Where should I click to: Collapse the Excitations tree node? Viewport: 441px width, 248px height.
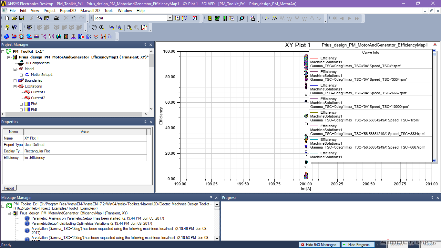coord(15,86)
